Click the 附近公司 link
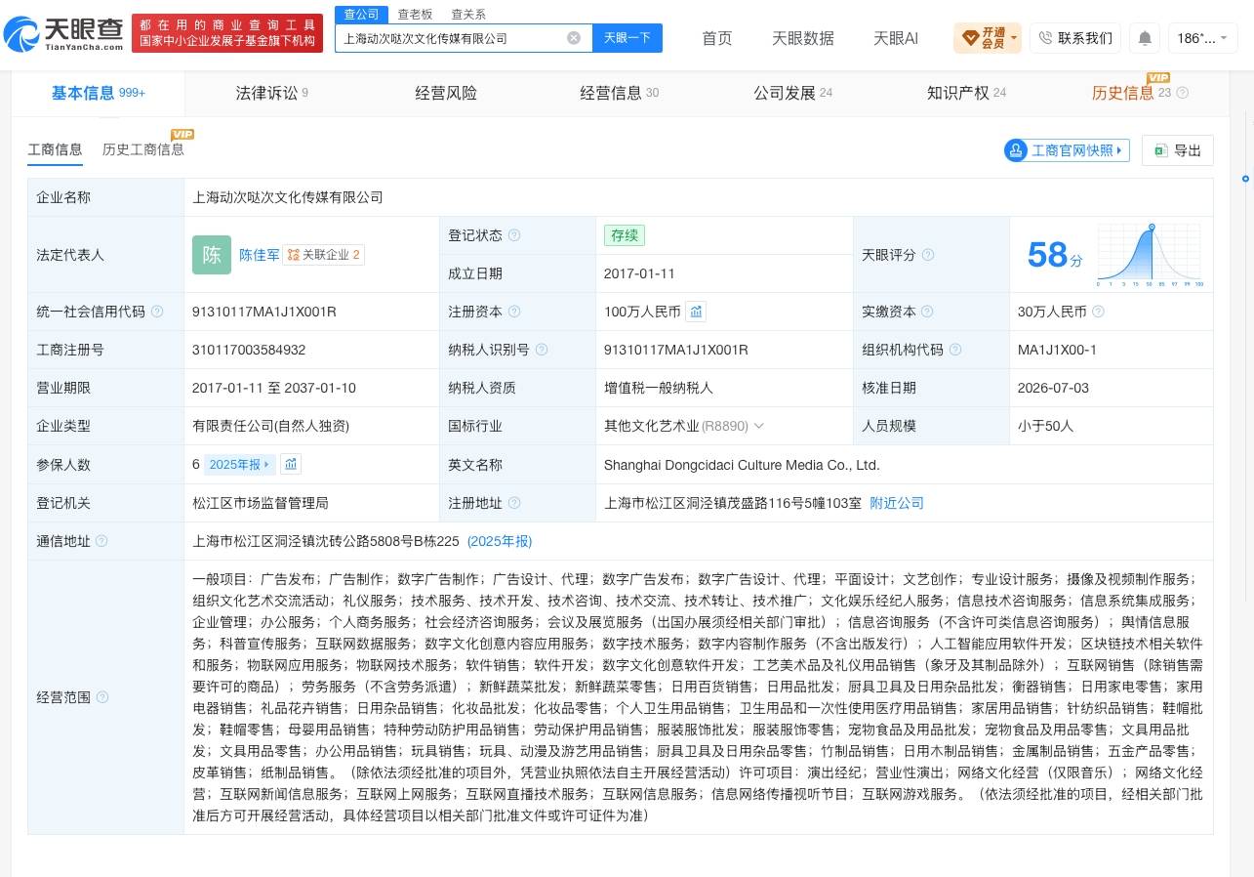Image resolution: width=1254 pixels, height=877 pixels. [897, 503]
